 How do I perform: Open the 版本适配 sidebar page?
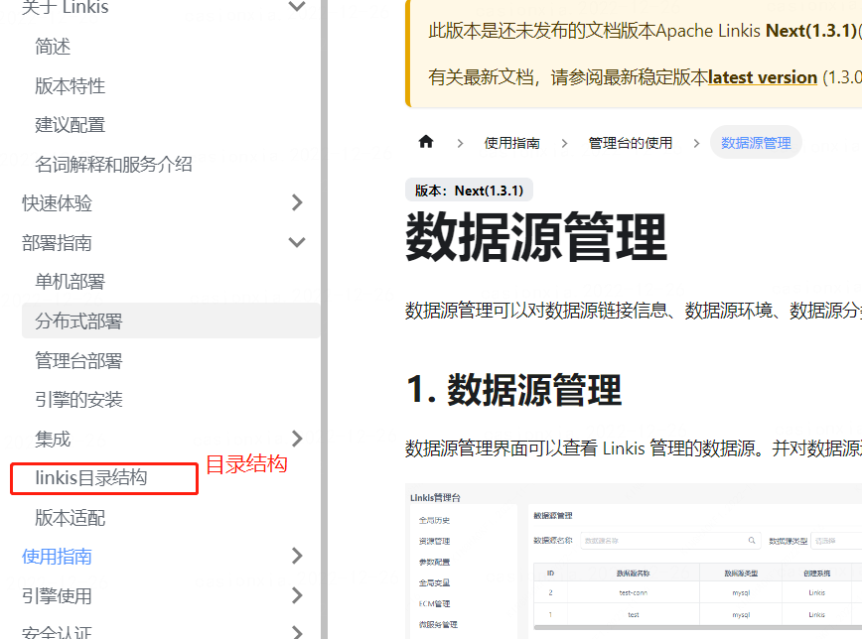70,518
